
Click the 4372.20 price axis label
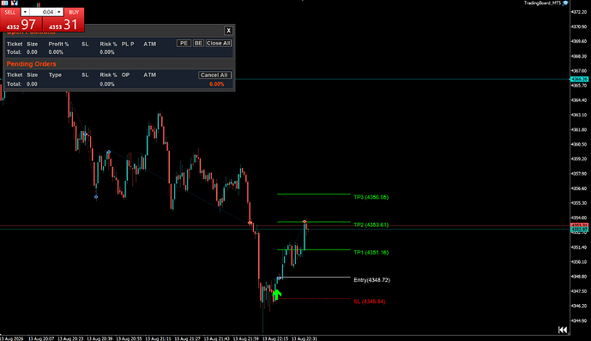[579, 12]
